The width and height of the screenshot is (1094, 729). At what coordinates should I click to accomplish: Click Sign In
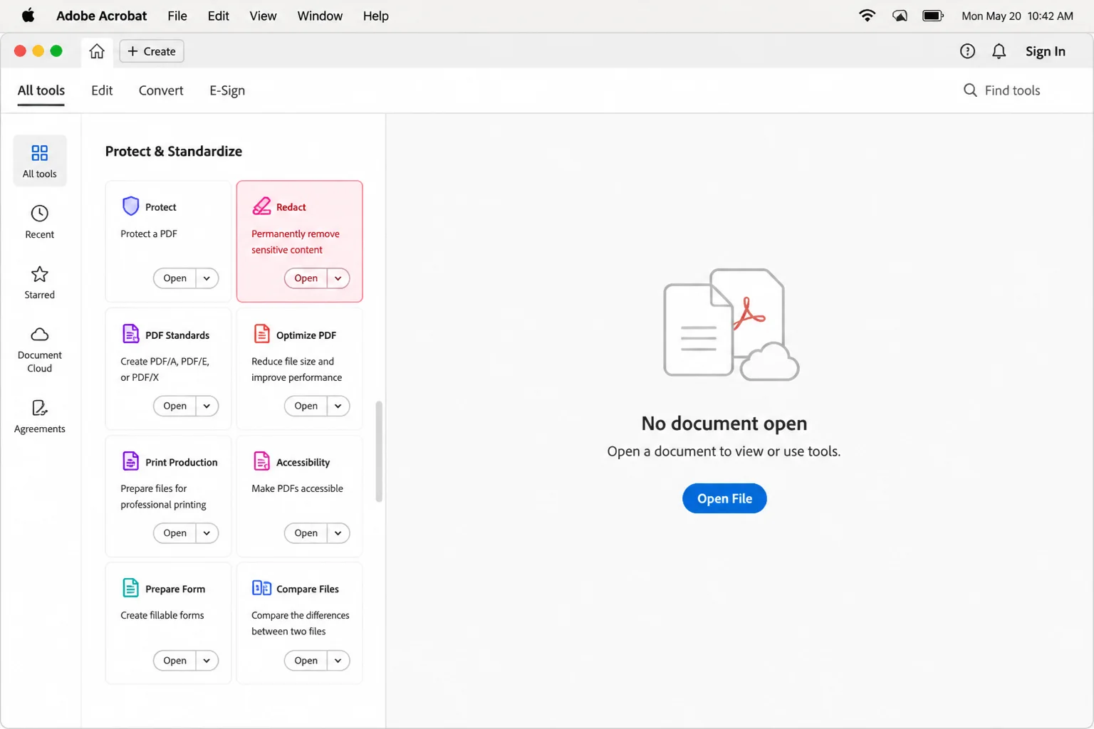pyautogui.click(x=1046, y=51)
